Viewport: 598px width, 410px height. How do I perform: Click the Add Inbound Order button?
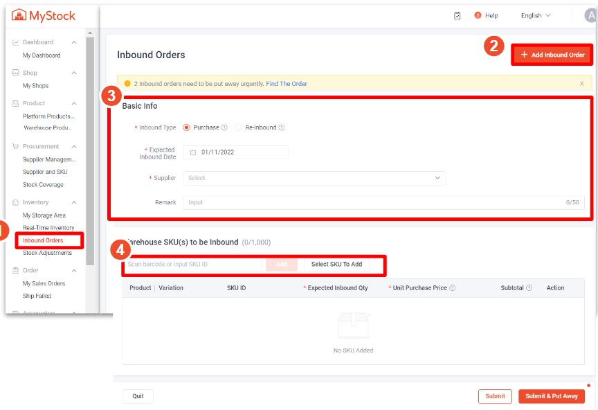(x=552, y=55)
